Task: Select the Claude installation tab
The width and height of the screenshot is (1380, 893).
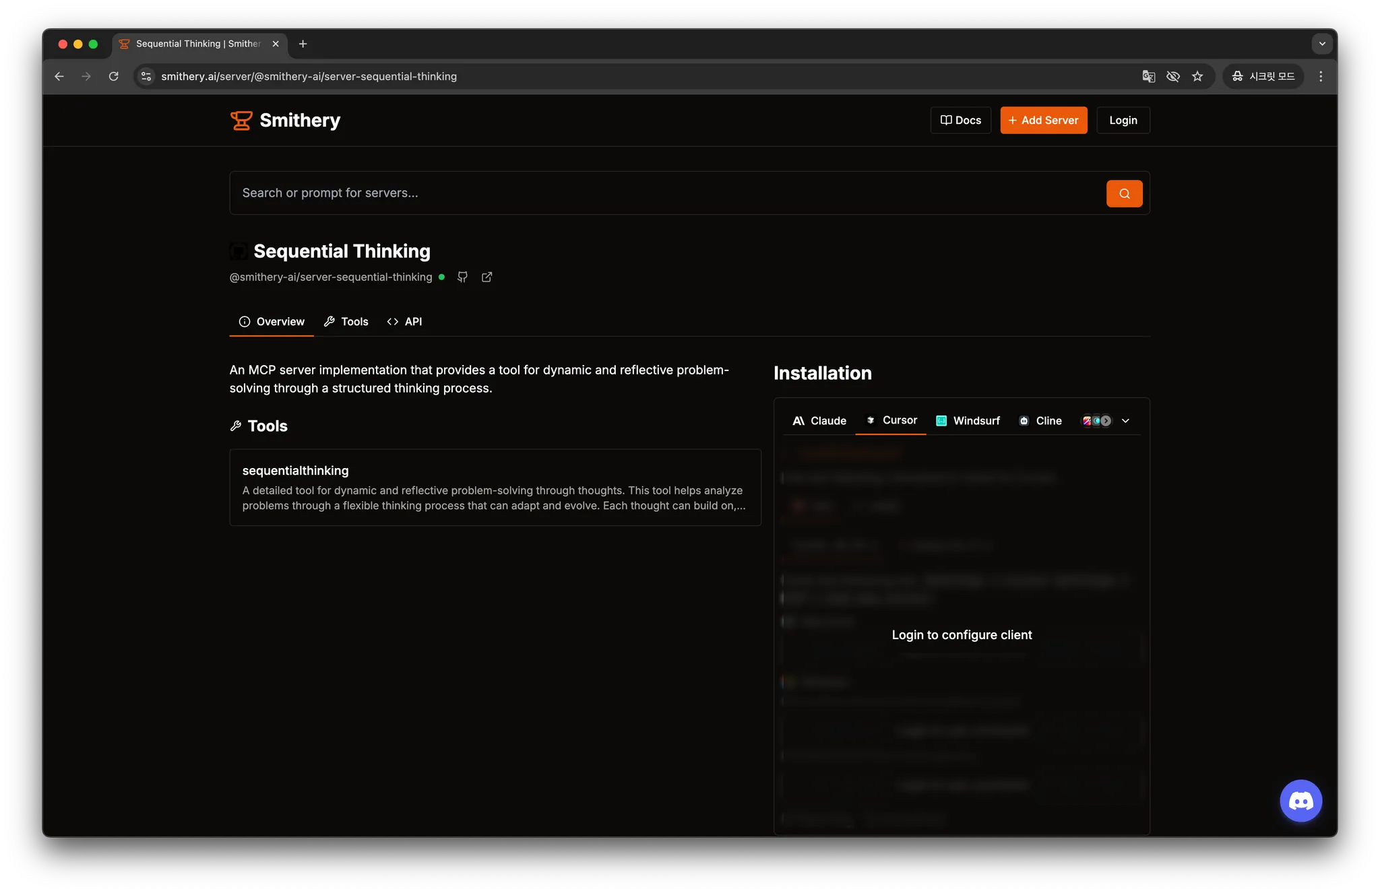Action: (819, 421)
